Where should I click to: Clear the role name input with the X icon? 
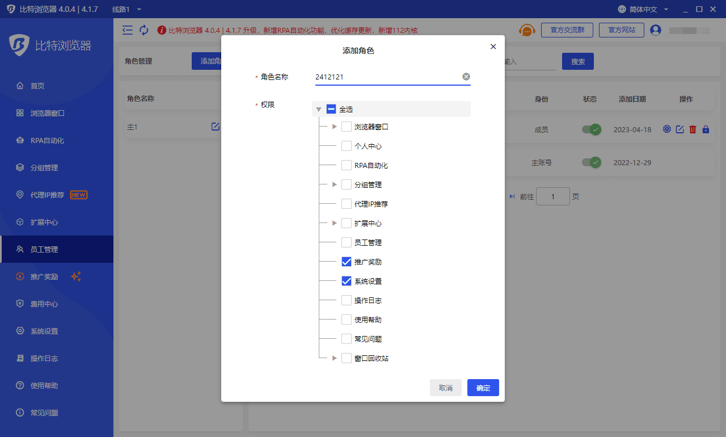coord(466,76)
